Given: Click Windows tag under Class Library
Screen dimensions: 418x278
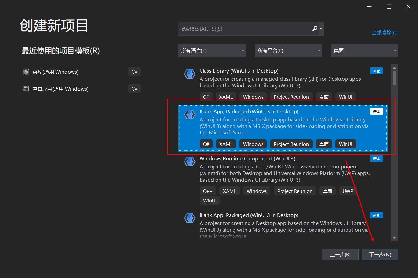Looking at the screenshot, I should (253, 97).
